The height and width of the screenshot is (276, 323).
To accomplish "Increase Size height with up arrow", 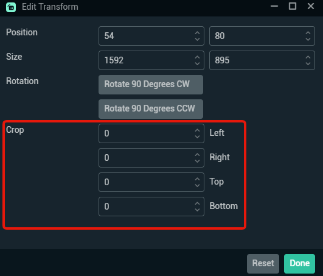I will point(308,57).
